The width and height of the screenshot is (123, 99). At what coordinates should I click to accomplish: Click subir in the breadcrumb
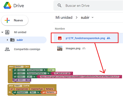(x=85, y=17)
